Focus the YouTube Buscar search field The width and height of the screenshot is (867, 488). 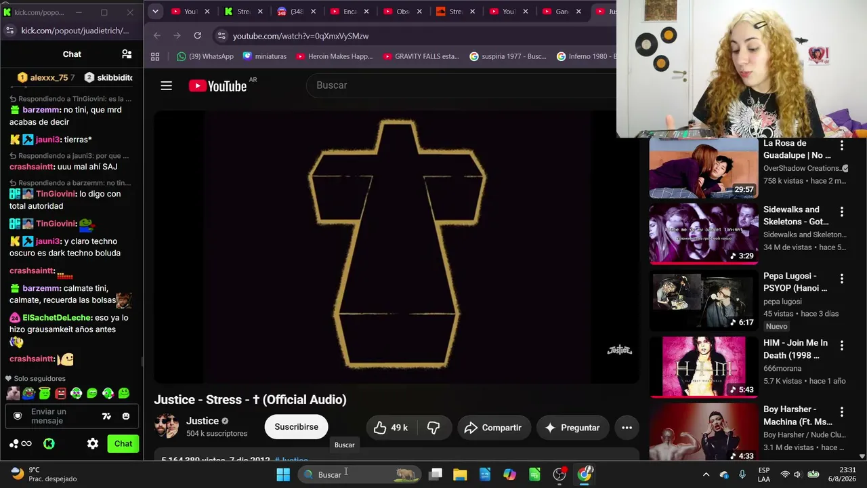click(461, 85)
